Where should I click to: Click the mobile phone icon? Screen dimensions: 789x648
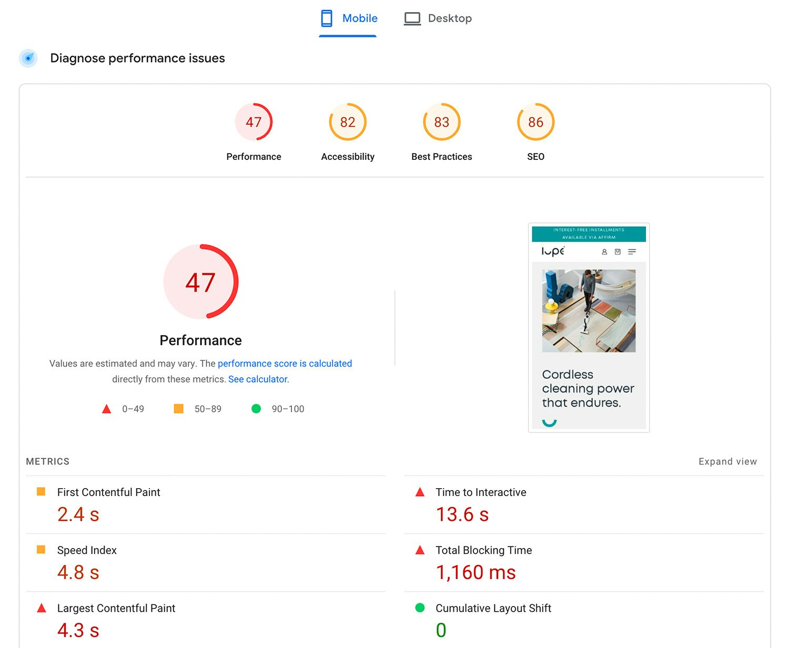point(327,18)
